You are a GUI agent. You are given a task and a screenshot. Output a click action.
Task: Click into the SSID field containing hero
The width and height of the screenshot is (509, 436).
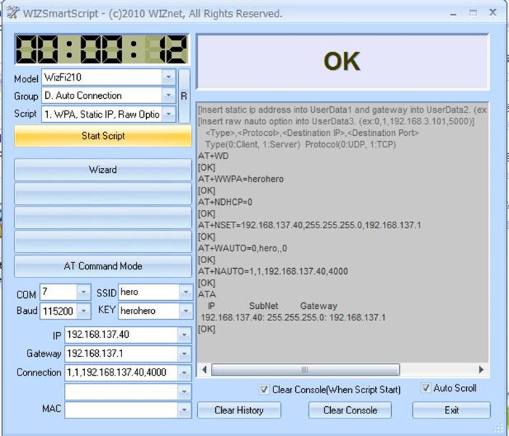(149, 292)
